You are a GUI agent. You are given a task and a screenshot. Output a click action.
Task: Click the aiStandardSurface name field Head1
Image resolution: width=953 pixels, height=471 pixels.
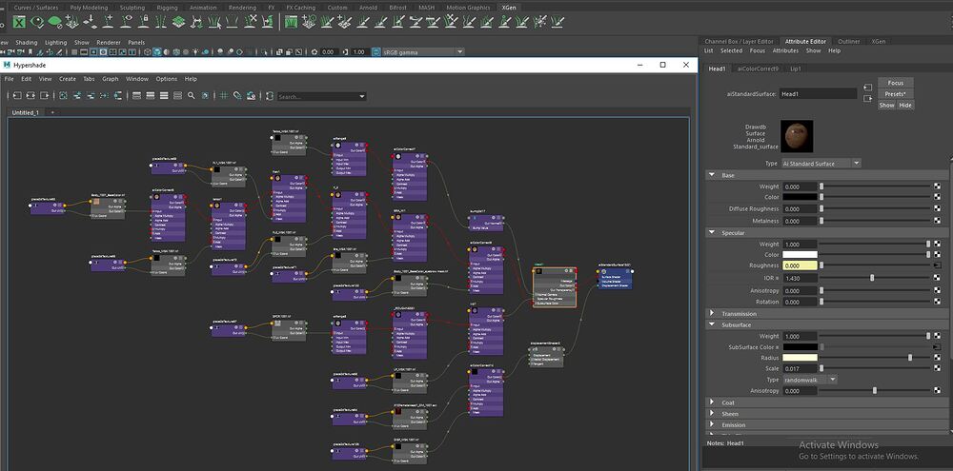tap(818, 94)
